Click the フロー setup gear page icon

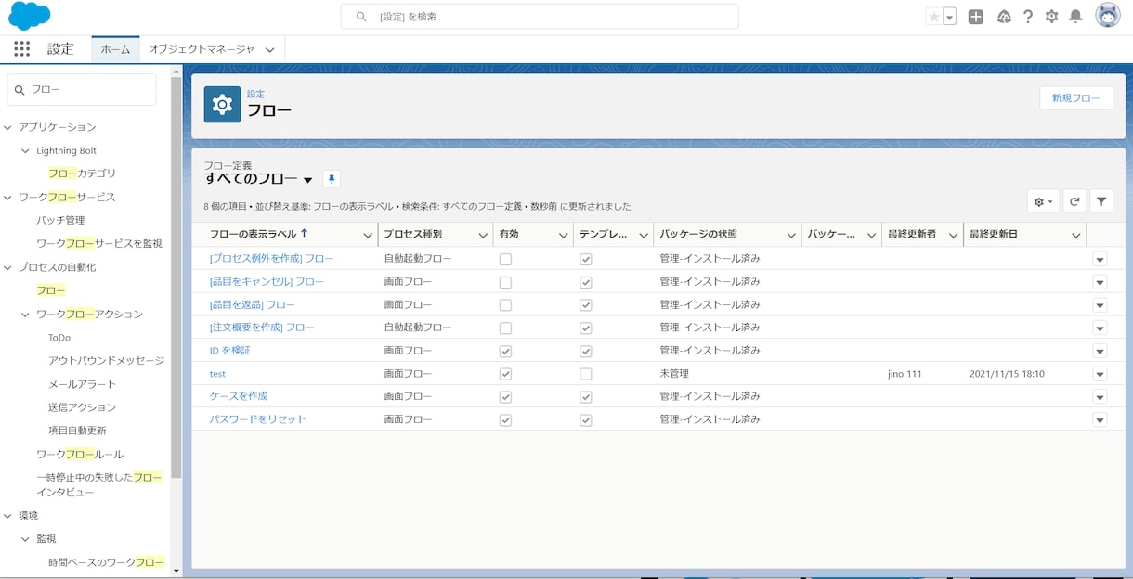[222, 104]
